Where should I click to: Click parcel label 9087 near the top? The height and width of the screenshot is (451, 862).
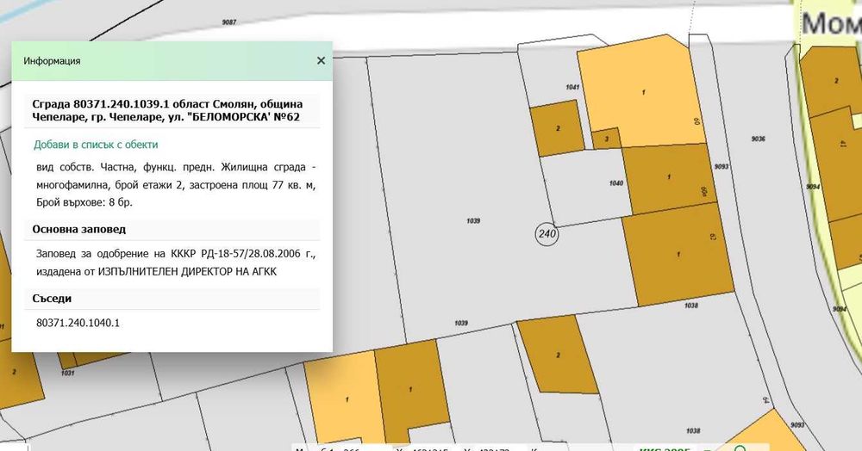(x=229, y=22)
